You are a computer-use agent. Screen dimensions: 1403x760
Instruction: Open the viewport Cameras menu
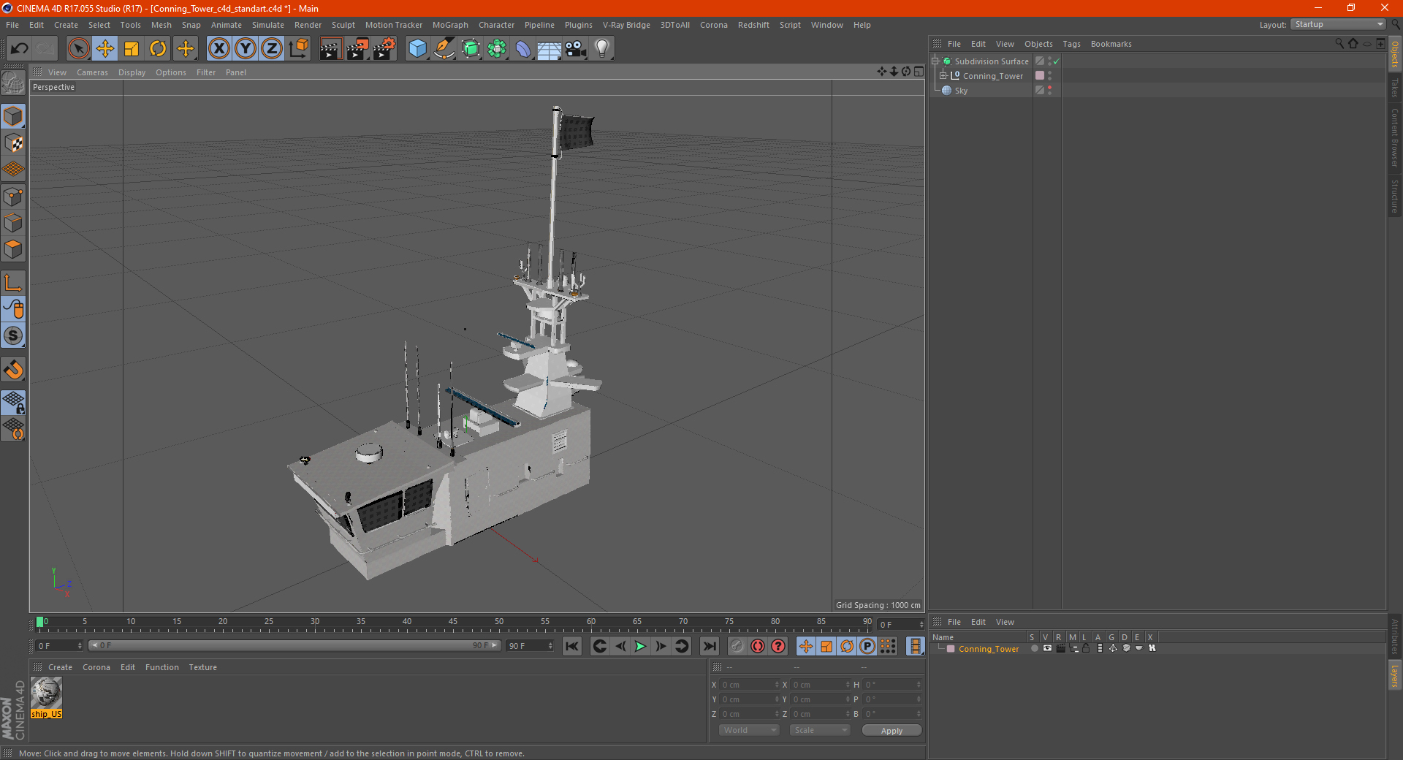click(92, 72)
